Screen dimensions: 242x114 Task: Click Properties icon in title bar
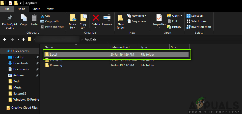pos(10,3)
